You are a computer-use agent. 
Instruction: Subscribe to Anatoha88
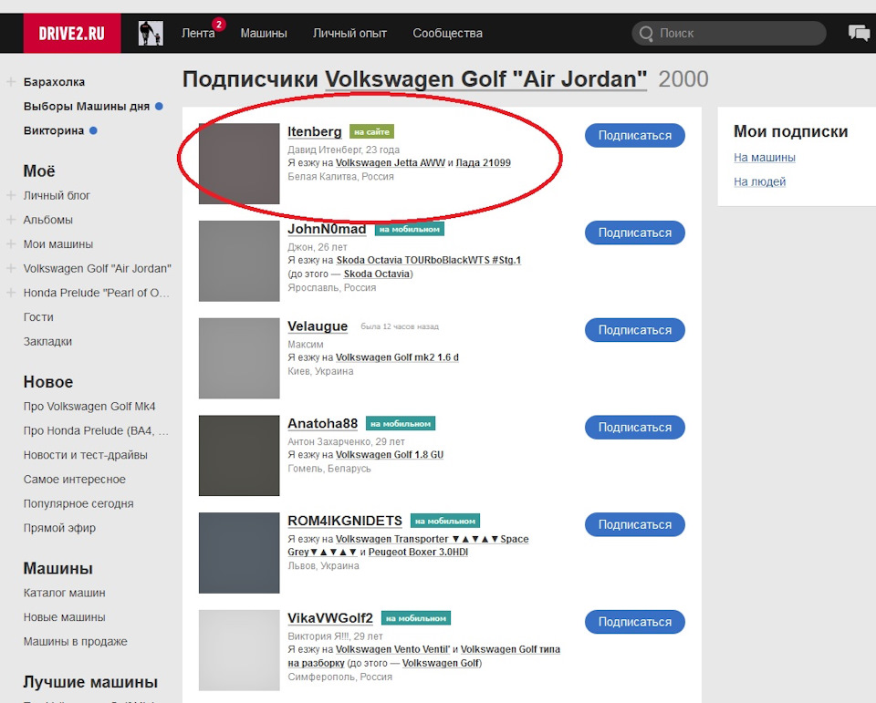coord(635,427)
